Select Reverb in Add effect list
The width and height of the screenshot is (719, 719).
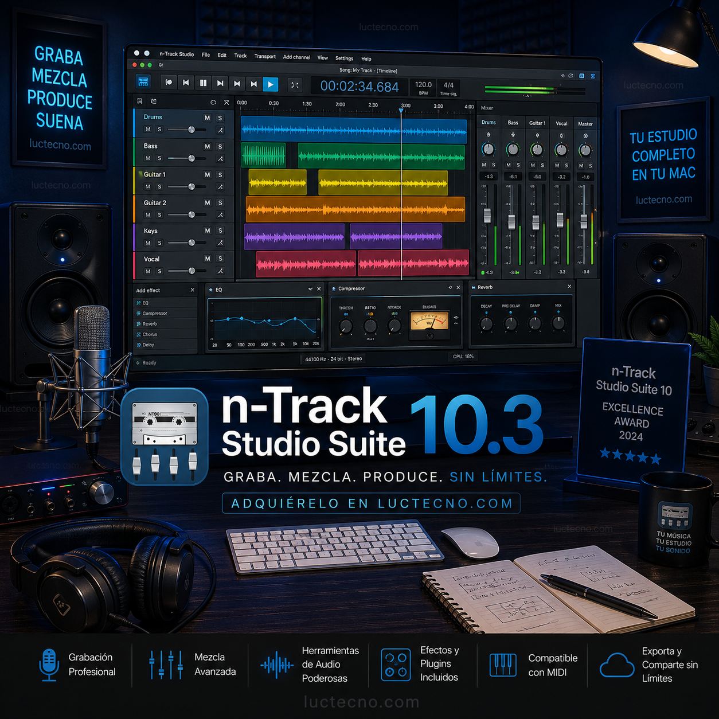point(165,324)
